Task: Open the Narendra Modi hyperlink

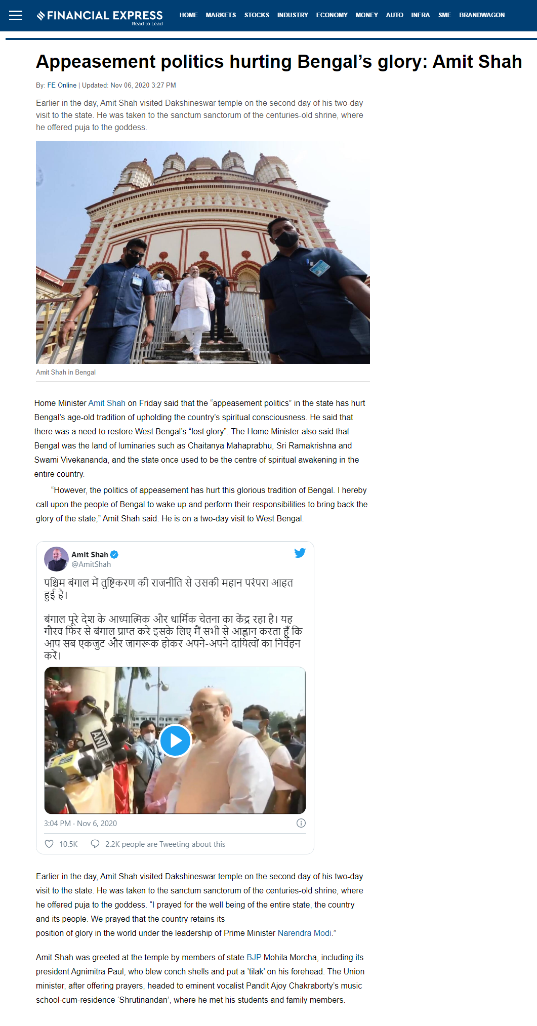Action: pyautogui.click(x=305, y=933)
